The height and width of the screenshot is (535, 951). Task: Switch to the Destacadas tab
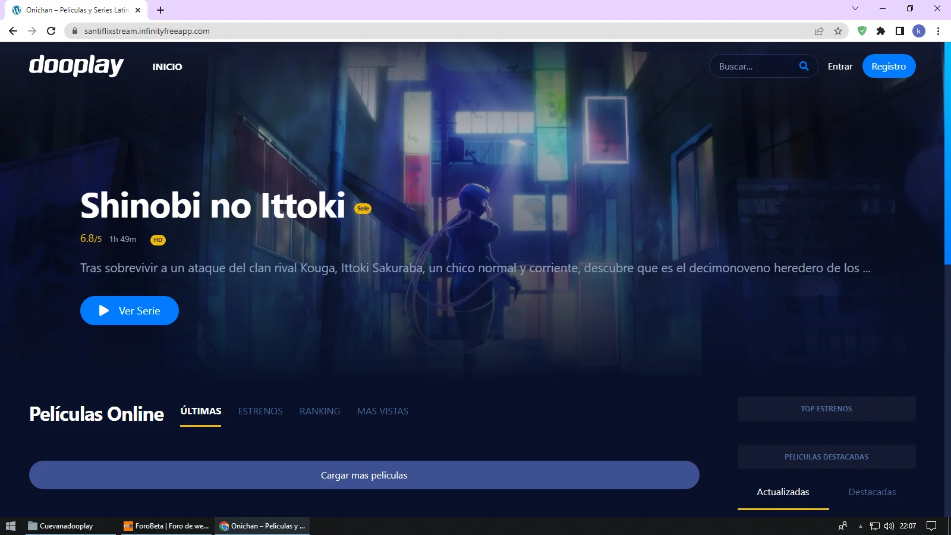[872, 492]
